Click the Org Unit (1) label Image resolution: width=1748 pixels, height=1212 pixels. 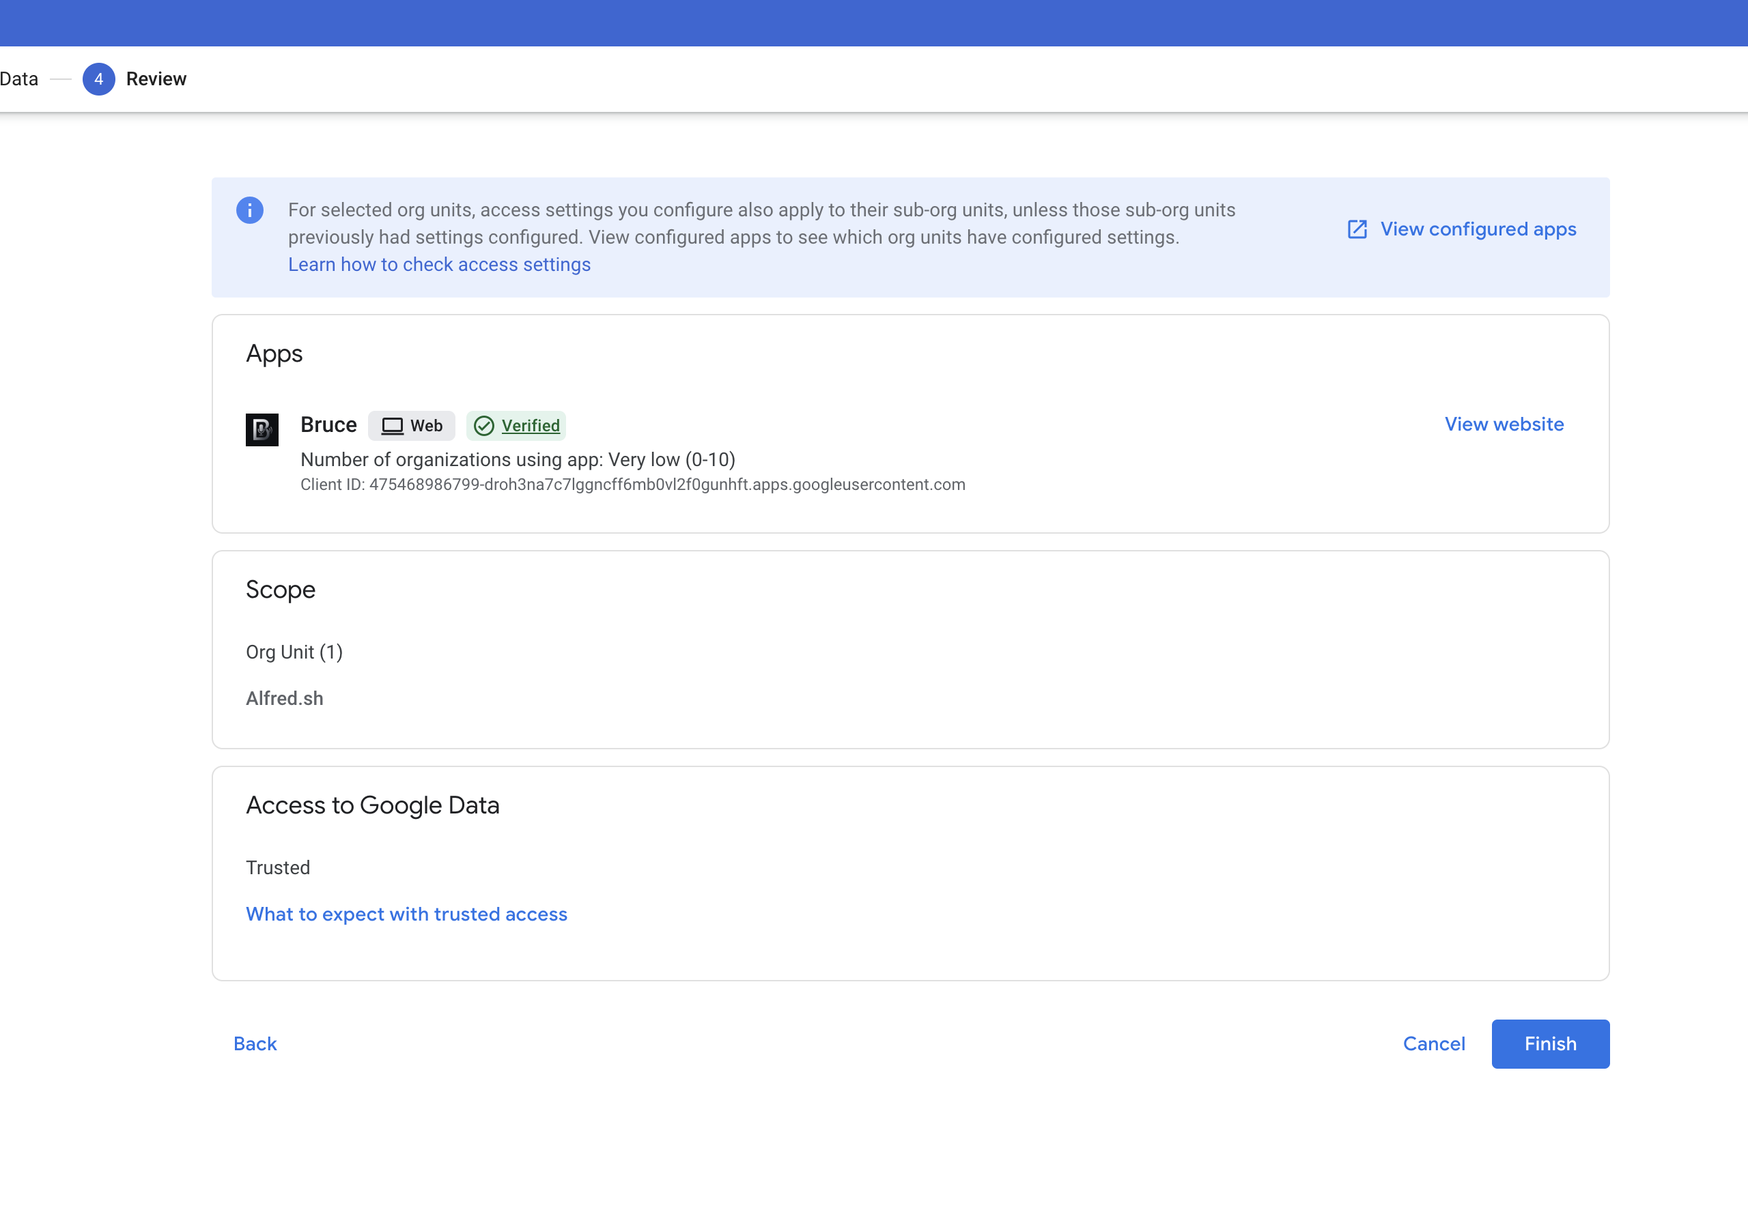tap(294, 652)
